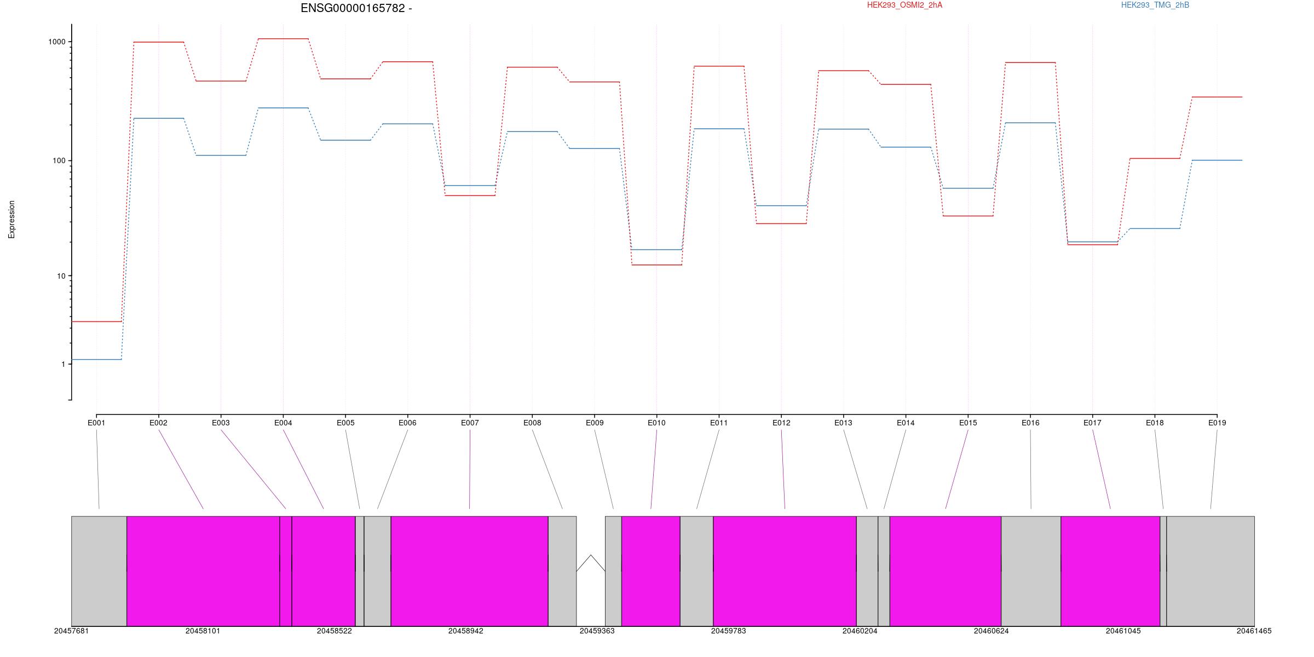
Task: Click the E003 exon label
Action: pyautogui.click(x=221, y=423)
